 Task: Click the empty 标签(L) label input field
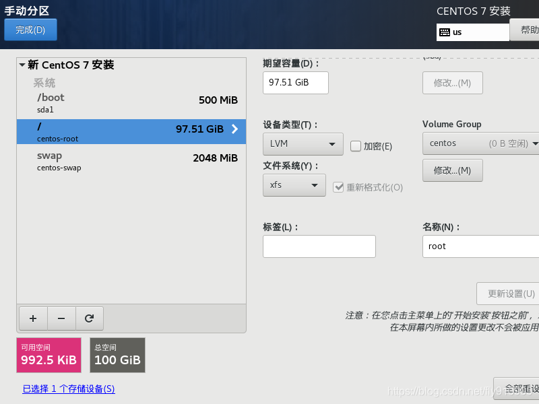[319, 246]
